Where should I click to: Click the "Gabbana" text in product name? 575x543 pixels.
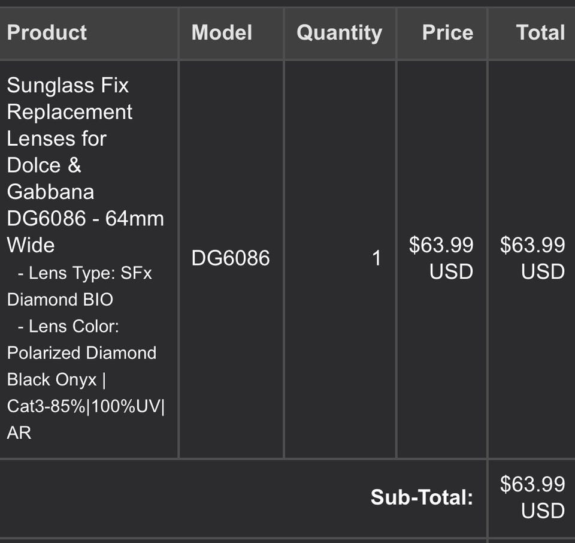50,192
